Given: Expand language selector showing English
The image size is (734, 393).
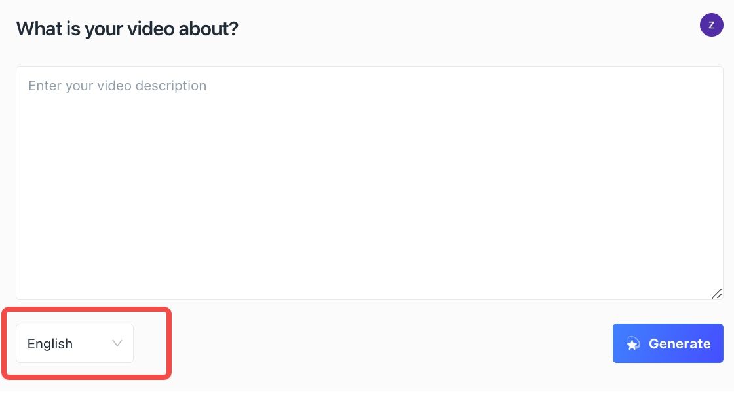Looking at the screenshot, I should (x=75, y=343).
